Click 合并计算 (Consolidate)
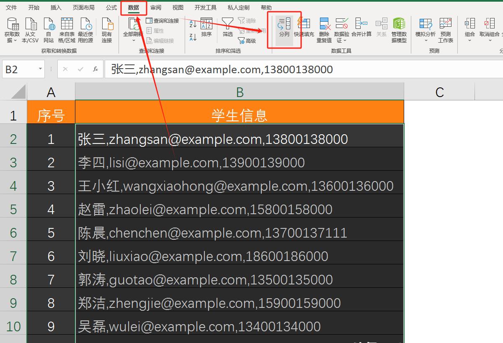 [361, 28]
